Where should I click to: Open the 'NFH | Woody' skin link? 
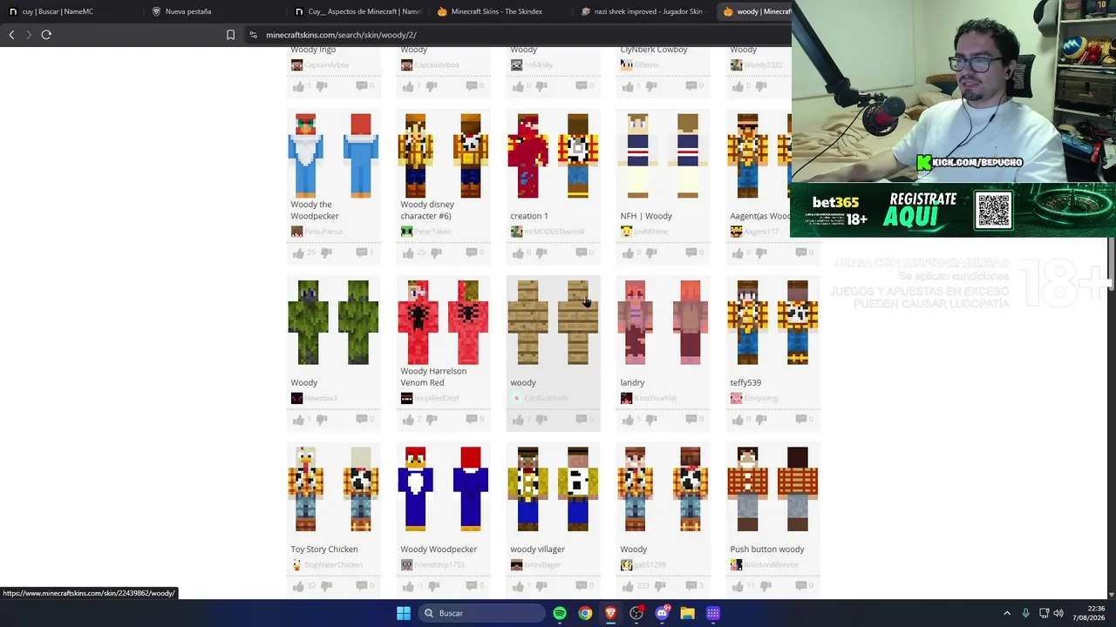(x=646, y=216)
